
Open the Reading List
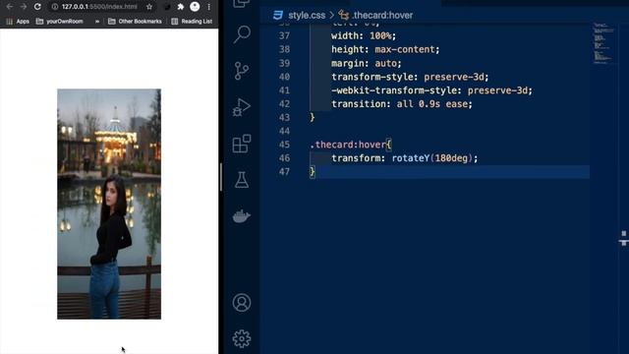(x=192, y=22)
